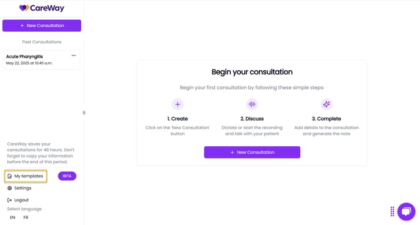
Task: Open the chat support bubble icon
Action: (406, 212)
